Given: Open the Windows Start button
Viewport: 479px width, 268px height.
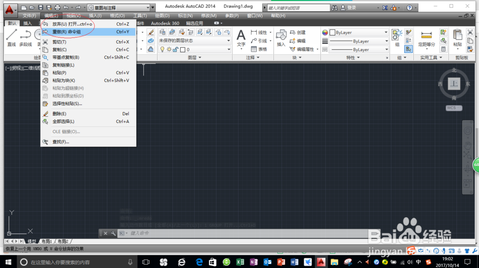Looking at the screenshot, I should (x=9, y=262).
